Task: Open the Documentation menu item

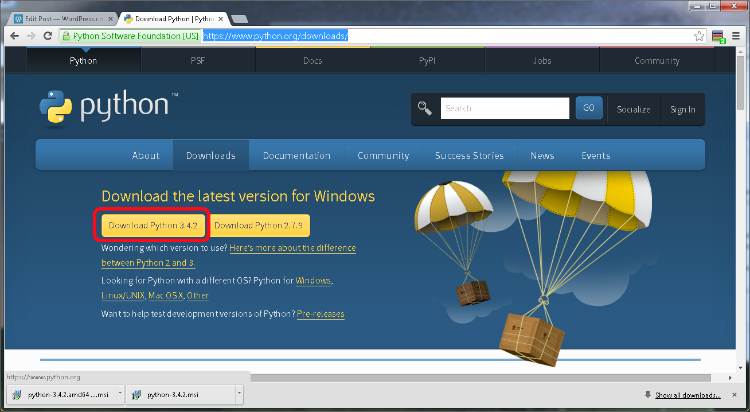Action: pyautogui.click(x=296, y=156)
